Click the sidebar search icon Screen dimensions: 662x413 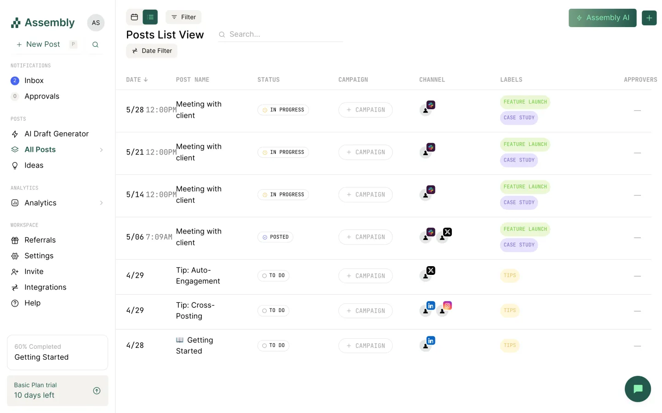95,45
